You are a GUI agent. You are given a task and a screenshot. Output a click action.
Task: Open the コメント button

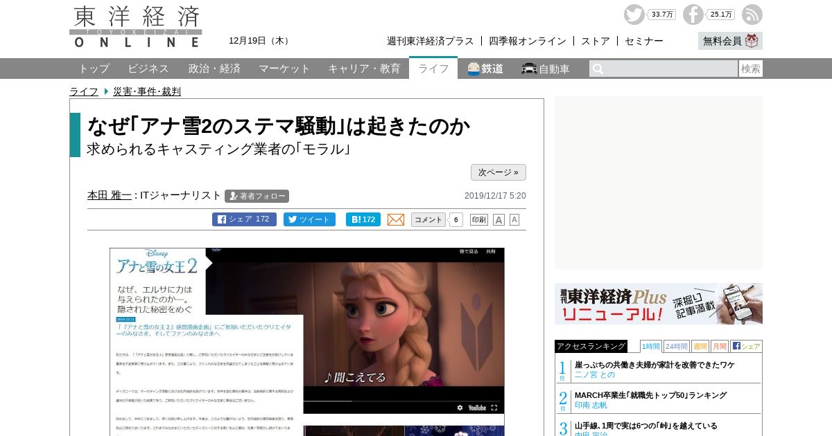click(428, 219)
